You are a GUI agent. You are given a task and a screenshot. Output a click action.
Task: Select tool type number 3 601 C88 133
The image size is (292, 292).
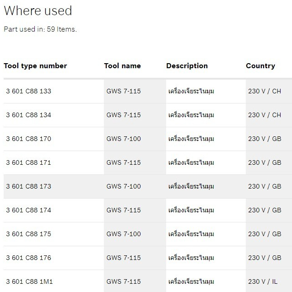pyautogui.click(x=28, y=91)
